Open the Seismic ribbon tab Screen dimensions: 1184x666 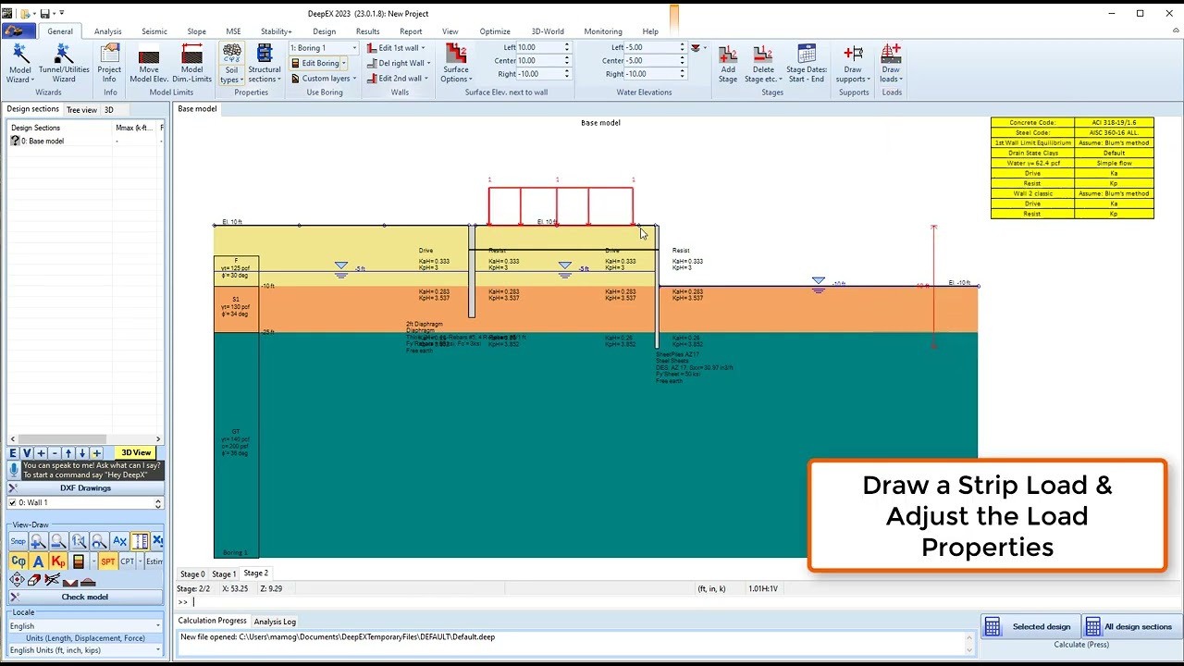154,31
